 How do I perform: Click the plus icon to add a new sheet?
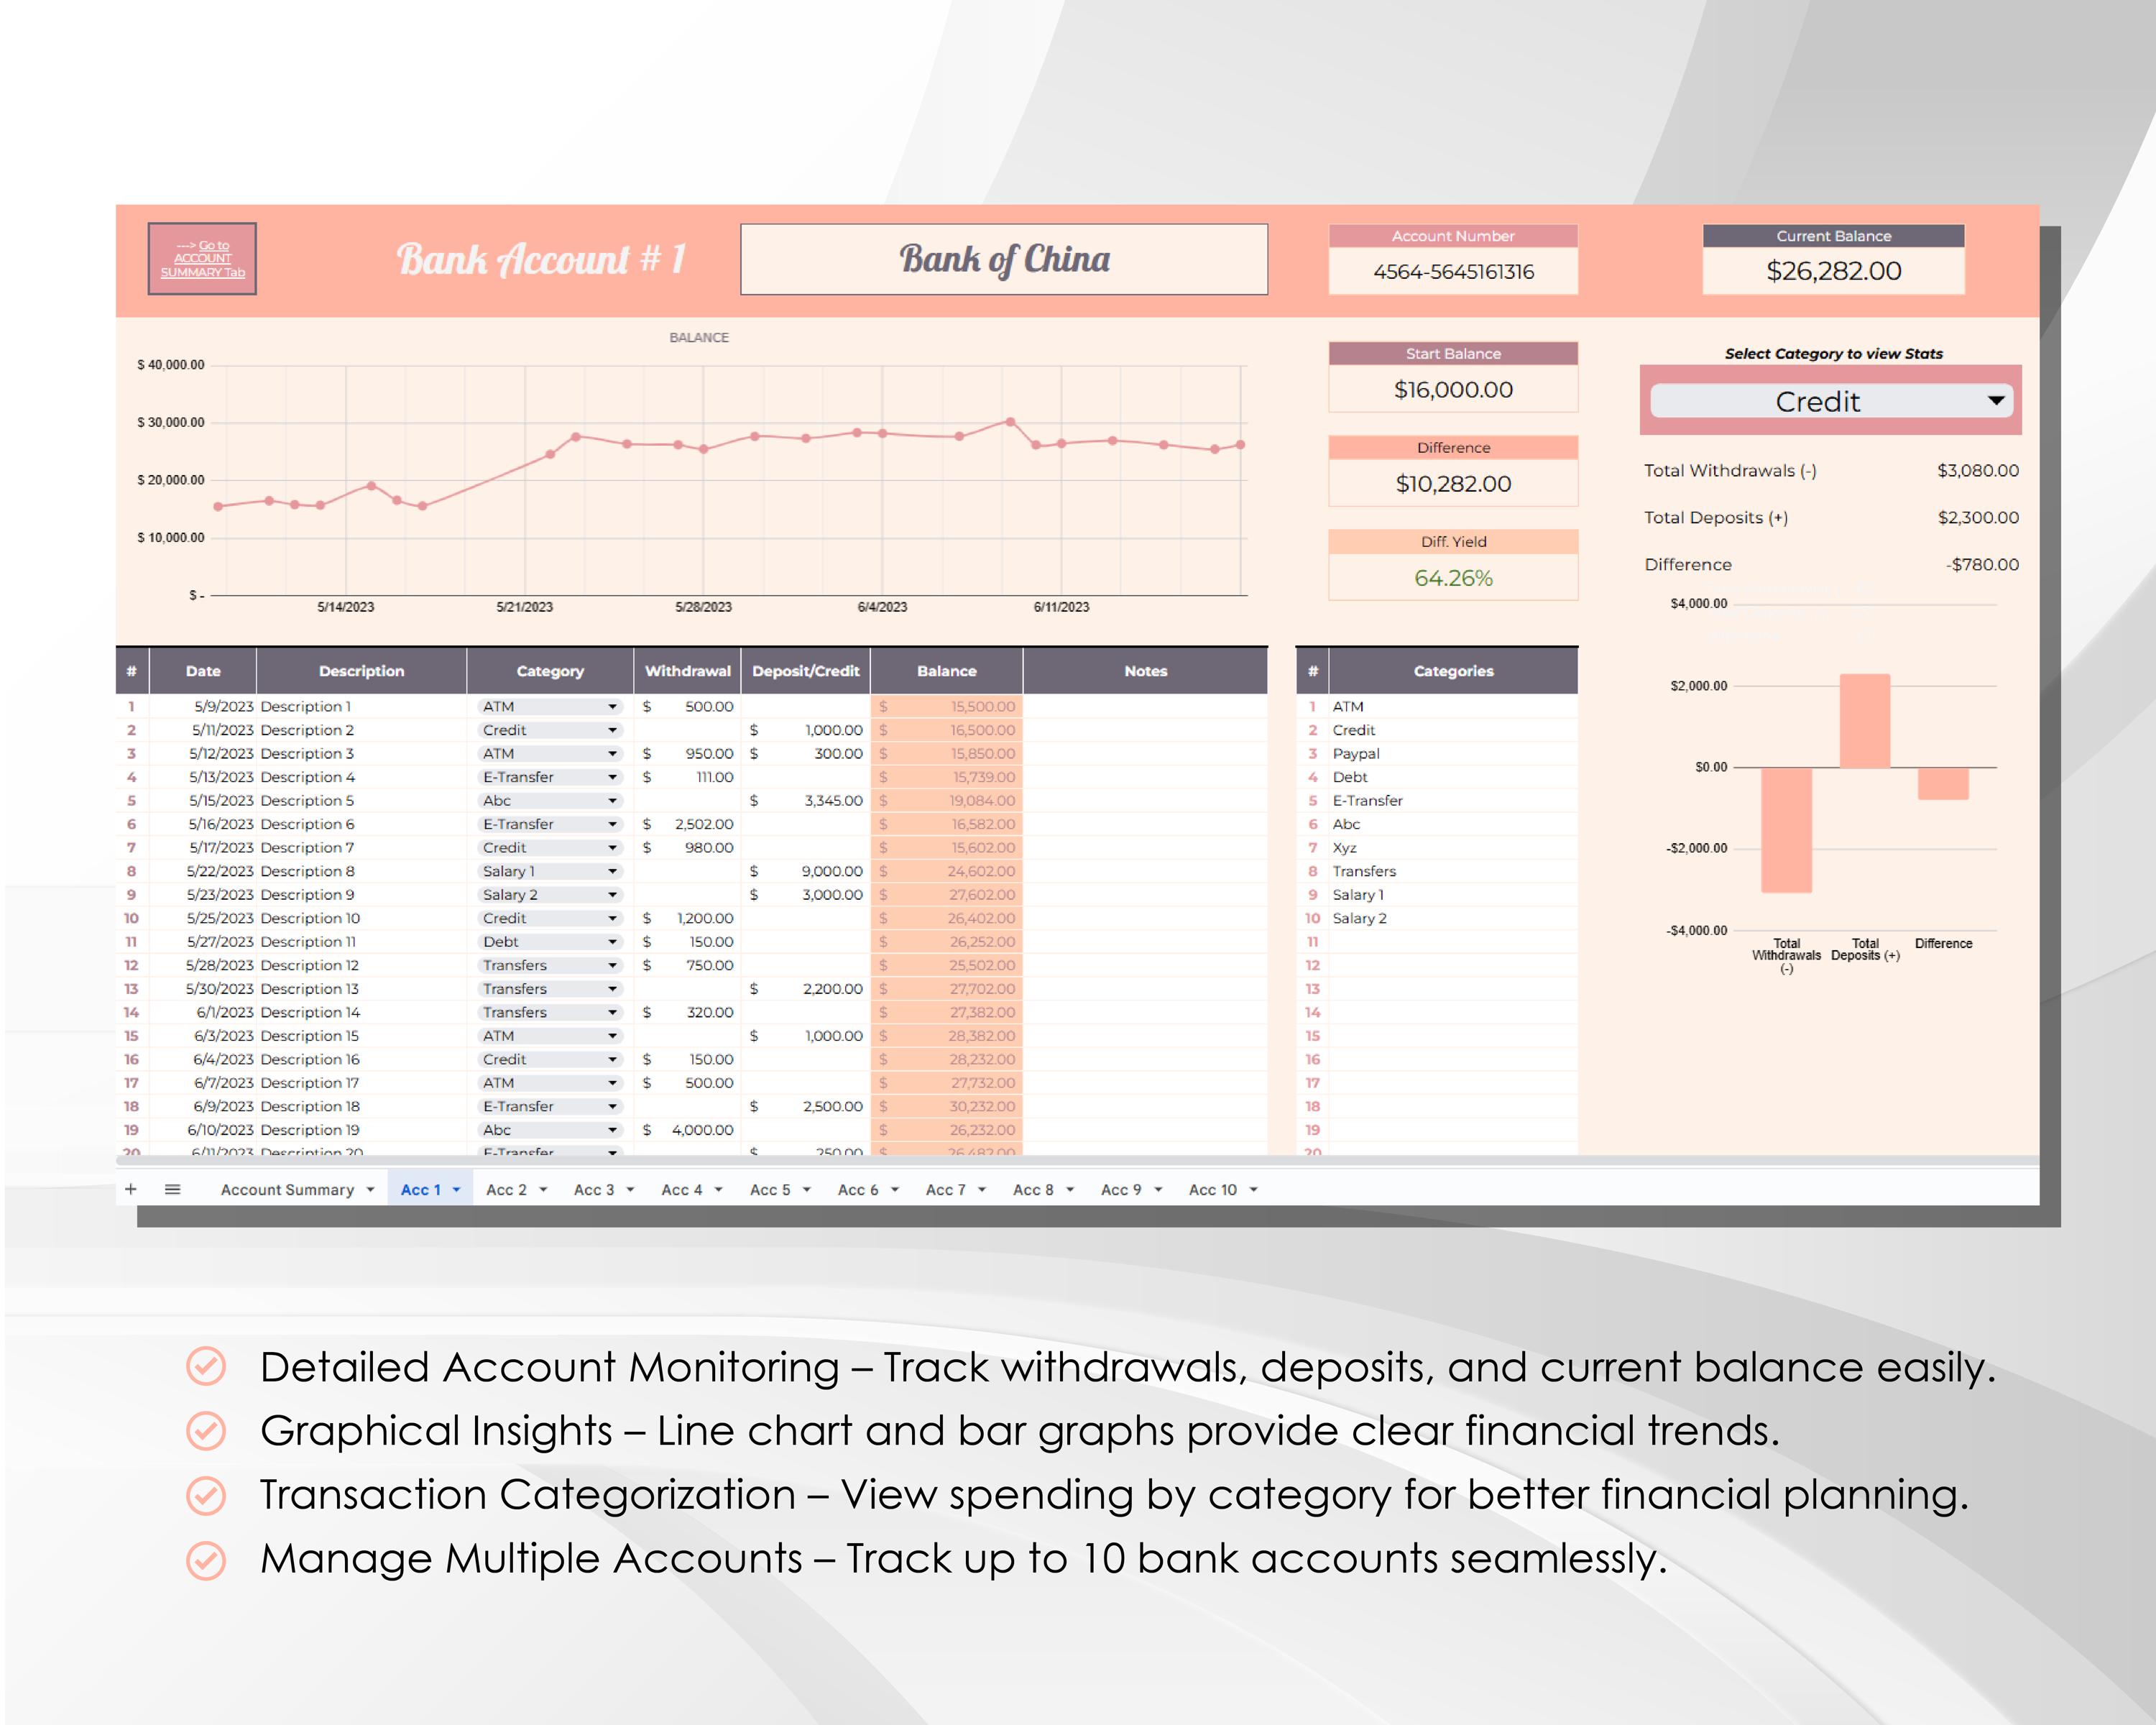pos(131,1189)
